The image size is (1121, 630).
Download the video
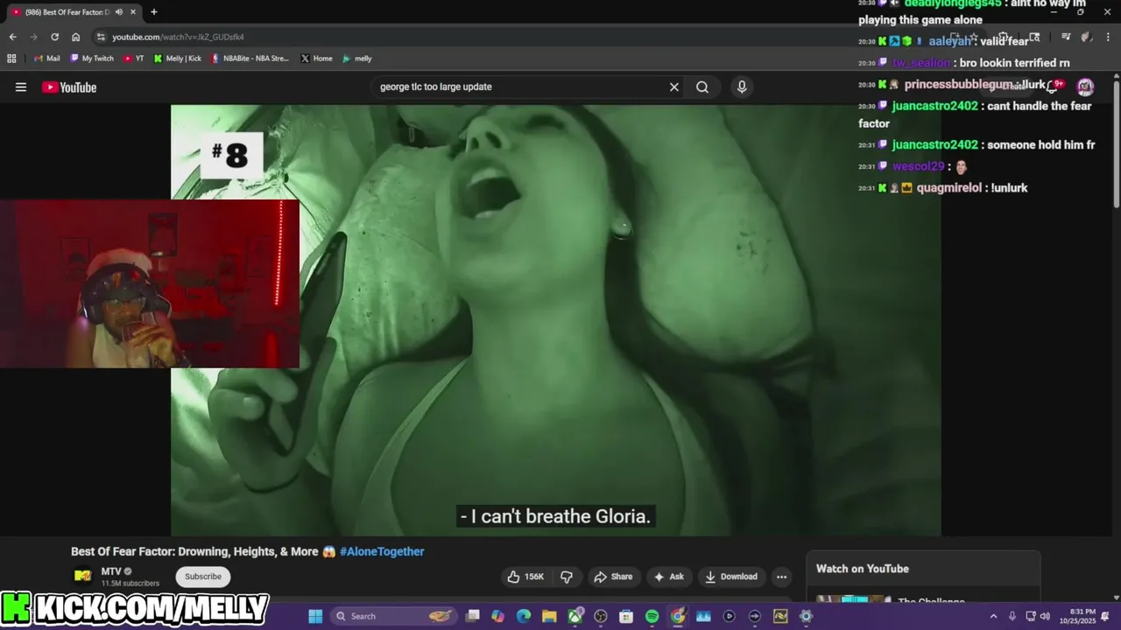731,577
